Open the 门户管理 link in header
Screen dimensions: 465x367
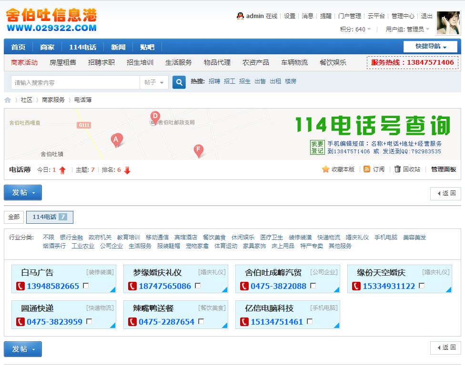tap(349, 16)
